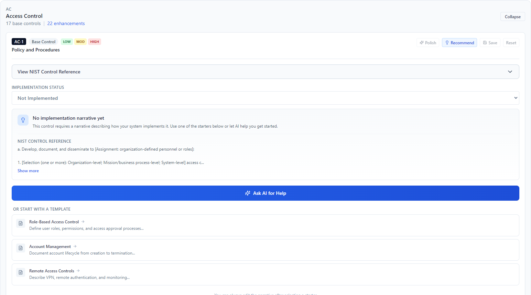Click the document icon for Remote Access Controls
This screenshot has height=295, width=531.
[x=21, y=272]
